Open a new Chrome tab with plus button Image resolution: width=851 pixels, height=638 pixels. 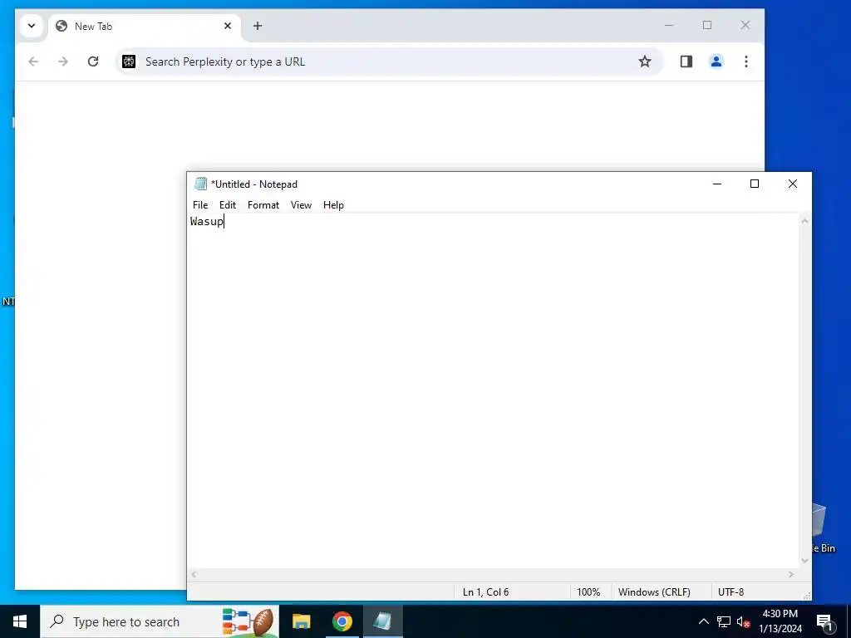click(258, 26)
